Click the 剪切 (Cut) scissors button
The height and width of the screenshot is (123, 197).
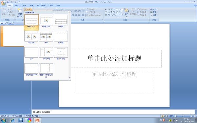click(11, 9)
